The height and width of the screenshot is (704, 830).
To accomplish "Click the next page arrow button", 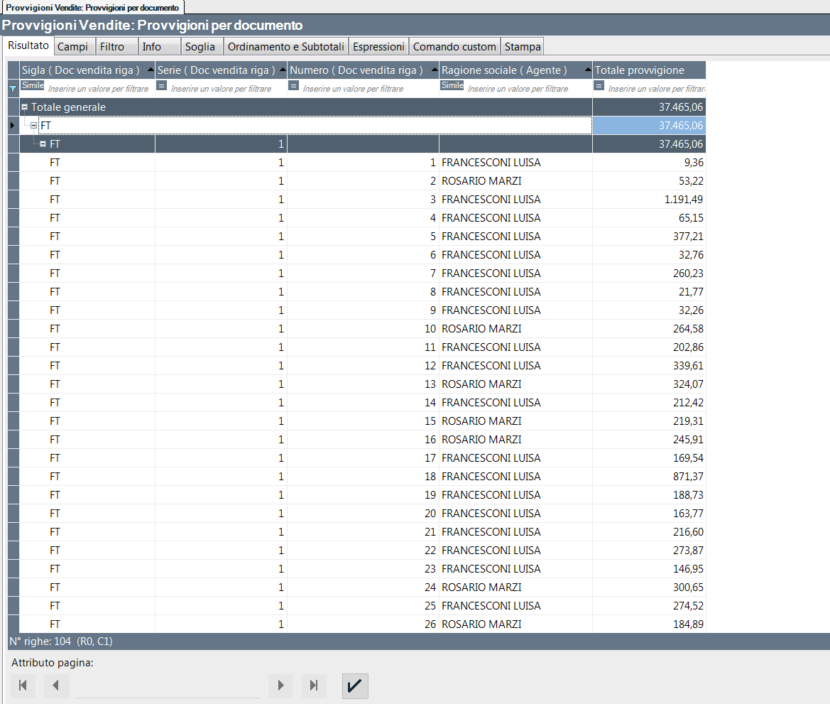I will tap(280, 686).
